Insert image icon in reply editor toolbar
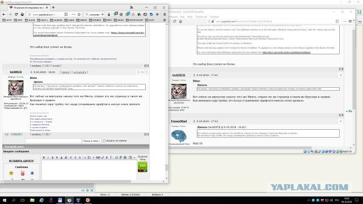363x204 pixels. [116, 158]
